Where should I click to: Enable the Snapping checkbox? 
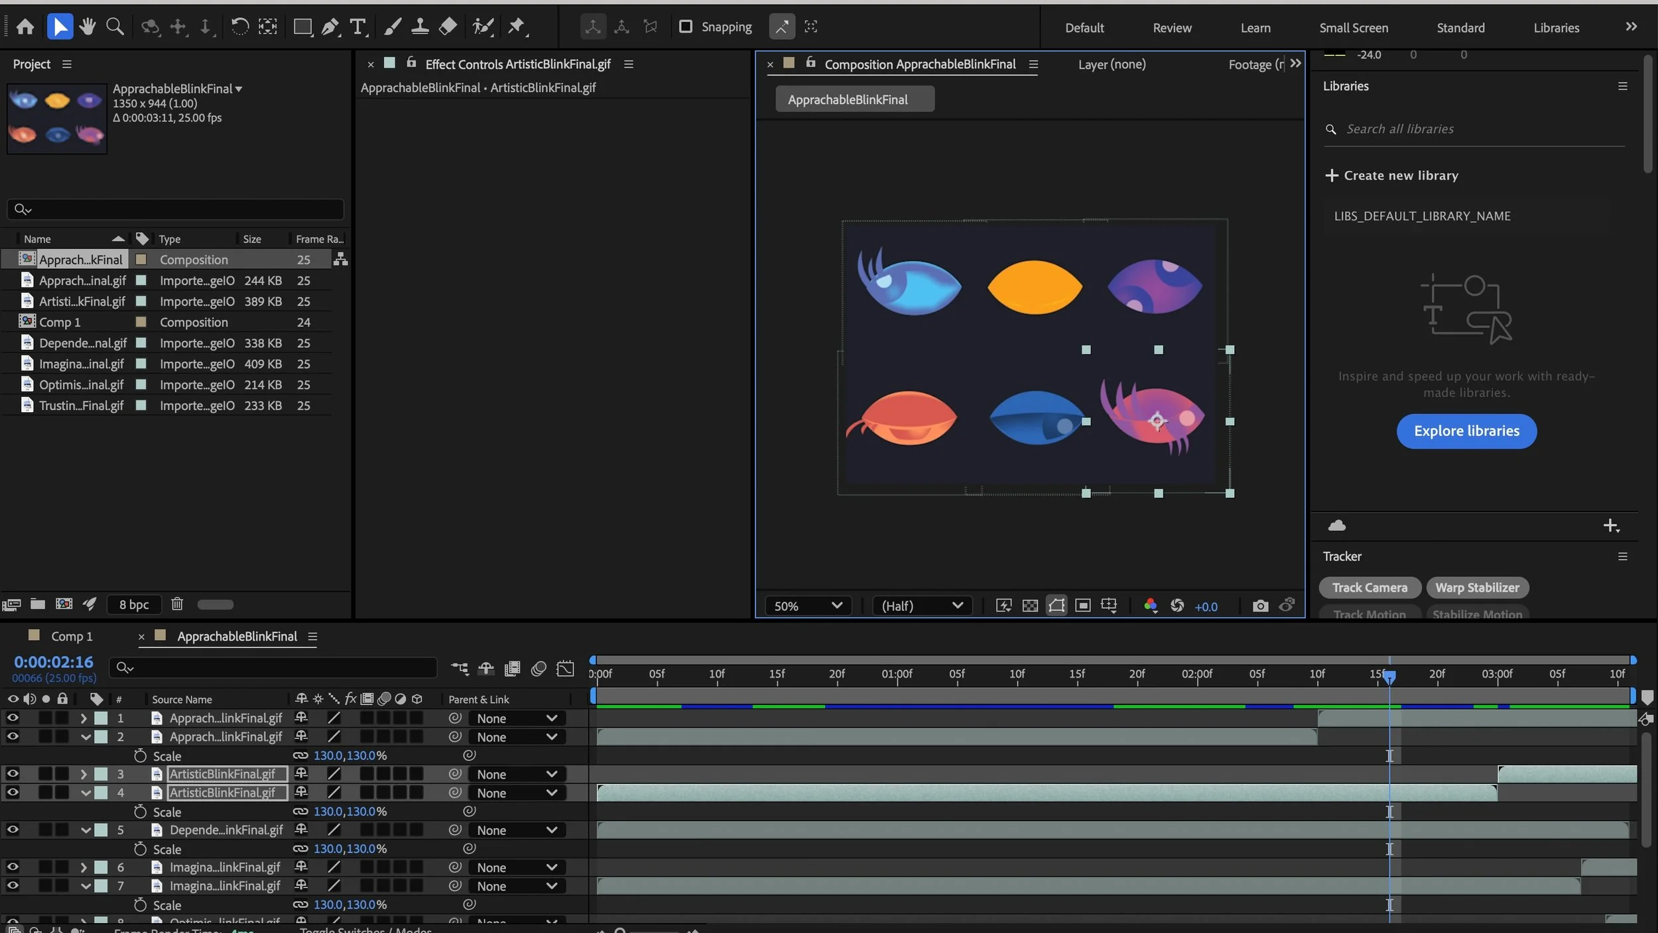[x=686, y=27]
